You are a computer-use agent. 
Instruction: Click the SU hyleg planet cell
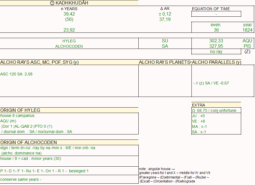(x=165, y=41)
